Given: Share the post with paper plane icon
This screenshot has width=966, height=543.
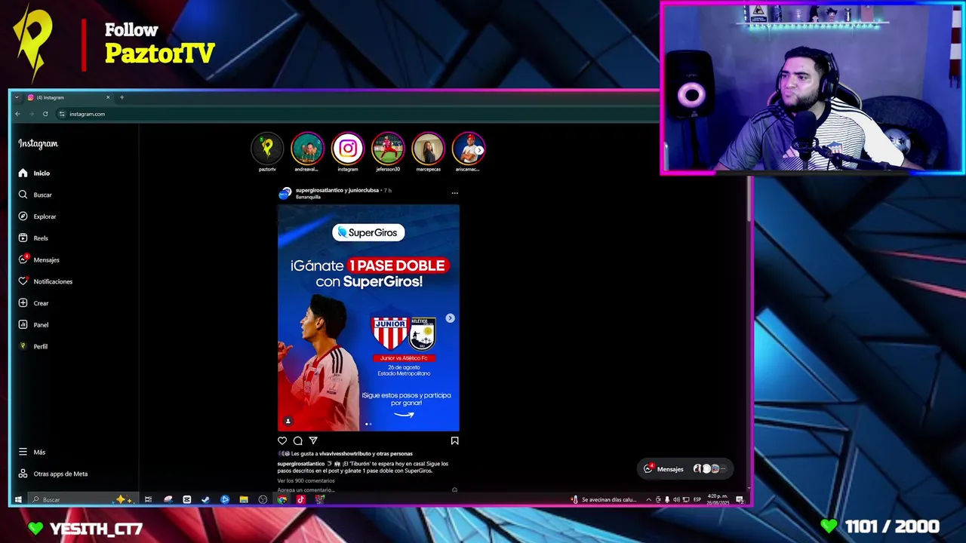Looking at the screenshot, I should [312, 440].
